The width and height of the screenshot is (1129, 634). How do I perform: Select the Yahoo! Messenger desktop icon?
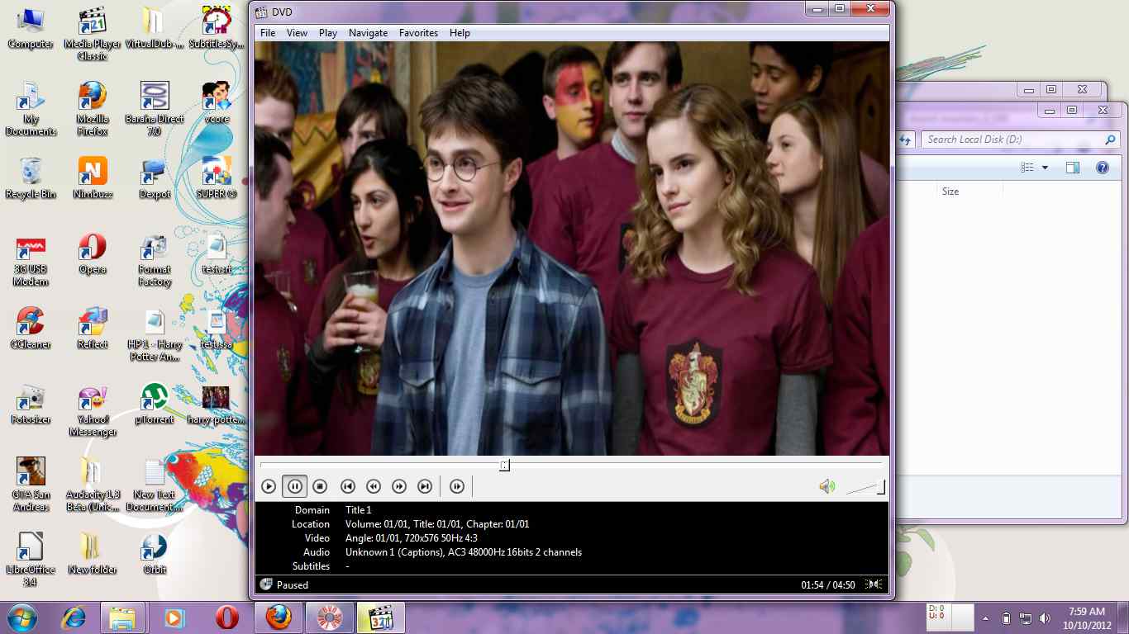pyautogui.click(x=93, y=410)
